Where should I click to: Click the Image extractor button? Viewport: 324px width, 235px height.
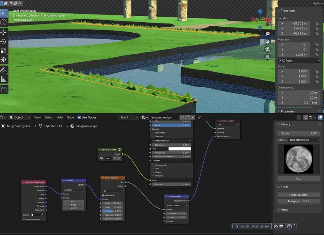click(298, 201)
